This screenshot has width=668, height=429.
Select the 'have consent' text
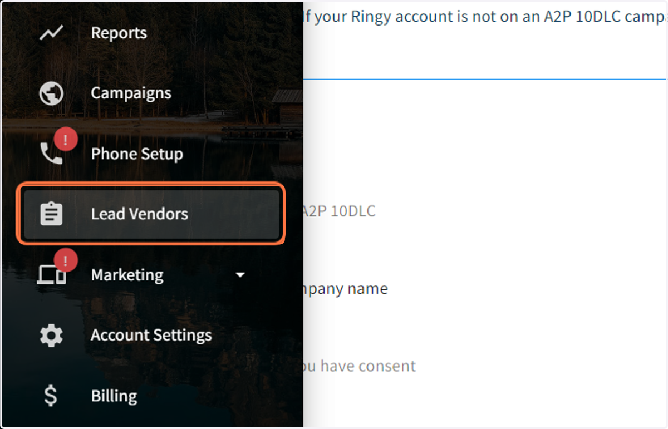[x=368, y=366]
